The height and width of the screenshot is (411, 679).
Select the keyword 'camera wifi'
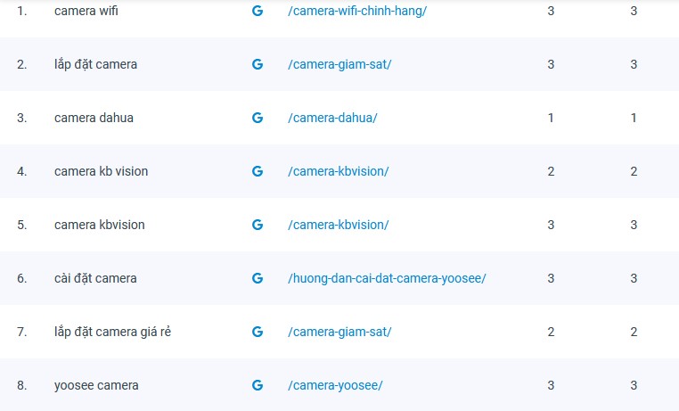click(86, 11)
